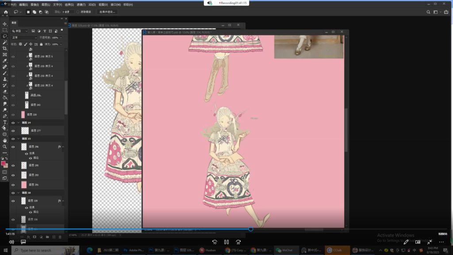Select the Crop tool
This screenshot has height=255, width=453.
tap(5, 48)
